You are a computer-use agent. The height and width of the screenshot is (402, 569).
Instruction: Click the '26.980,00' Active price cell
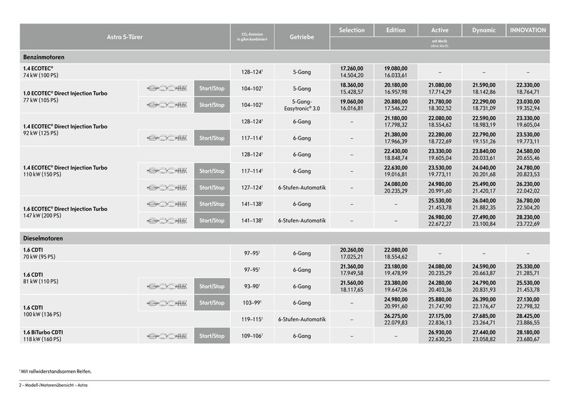[x=440, y=221]
